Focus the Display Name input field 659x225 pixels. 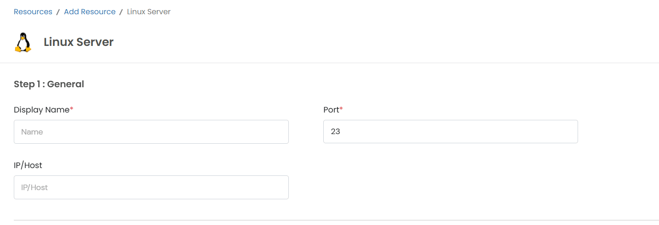tap(151, 132)
